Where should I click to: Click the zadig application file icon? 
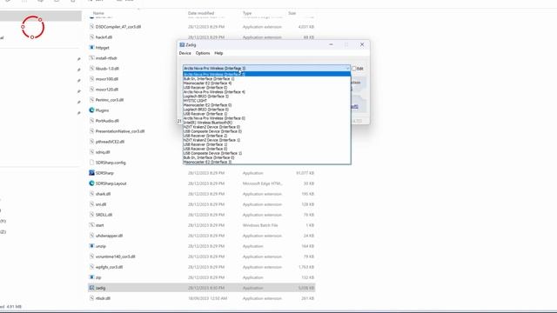[91, 288]
